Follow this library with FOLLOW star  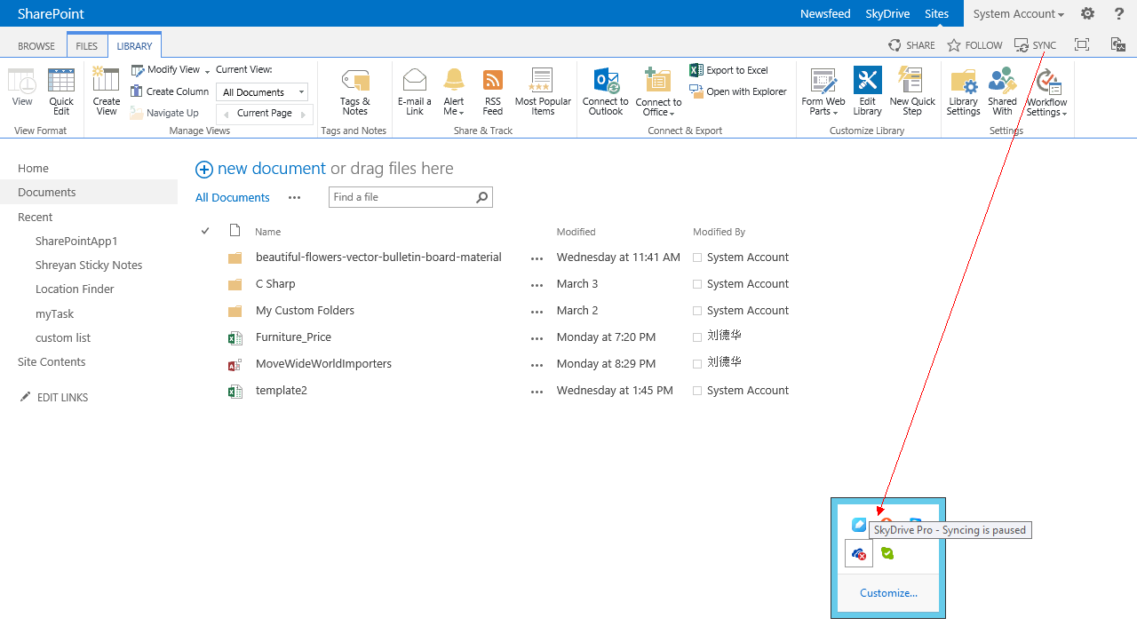(x=974, y=45)
